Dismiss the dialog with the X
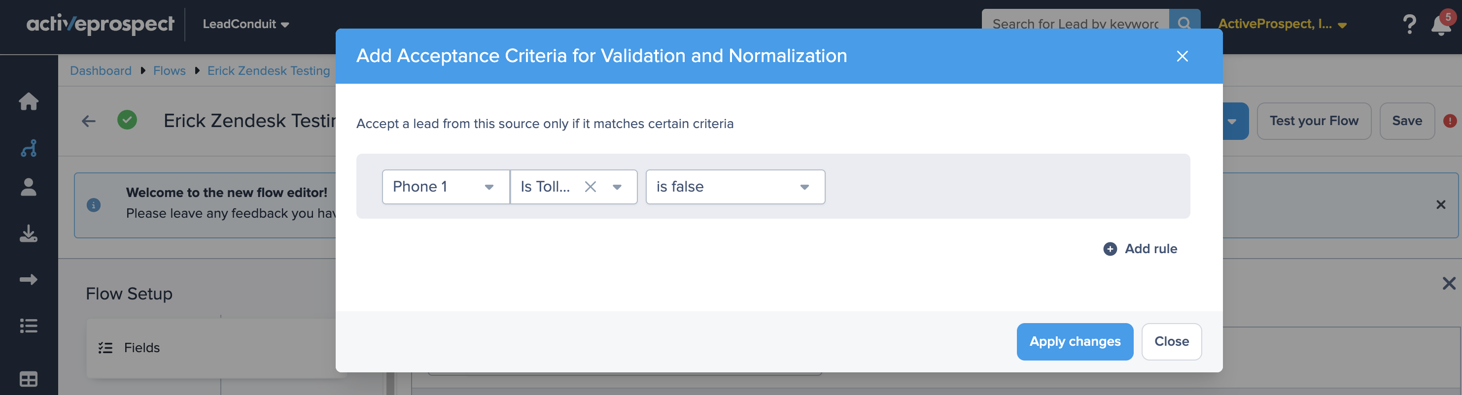The image size is (1462, 395). (1182, 56)
